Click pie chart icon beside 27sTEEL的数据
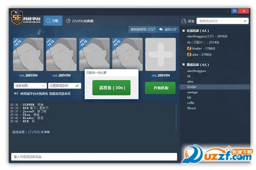Screen dimensions: 256x170 (x=68, y=21)
